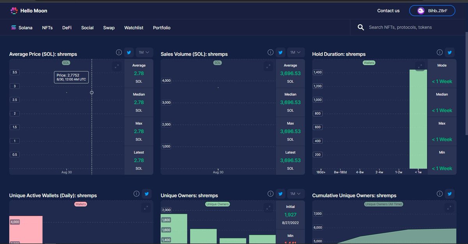468x244 pixels.
Task: Toggle the Unique Owners legend pill
Action: (x=217, y=204)
